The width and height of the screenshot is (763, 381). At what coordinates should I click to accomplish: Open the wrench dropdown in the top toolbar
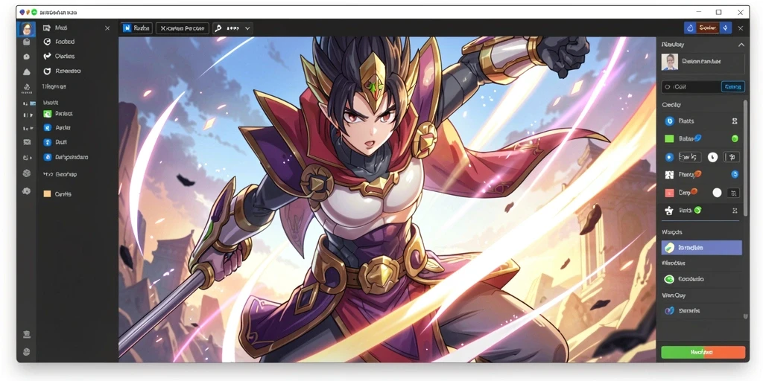[x=232, y=28]
